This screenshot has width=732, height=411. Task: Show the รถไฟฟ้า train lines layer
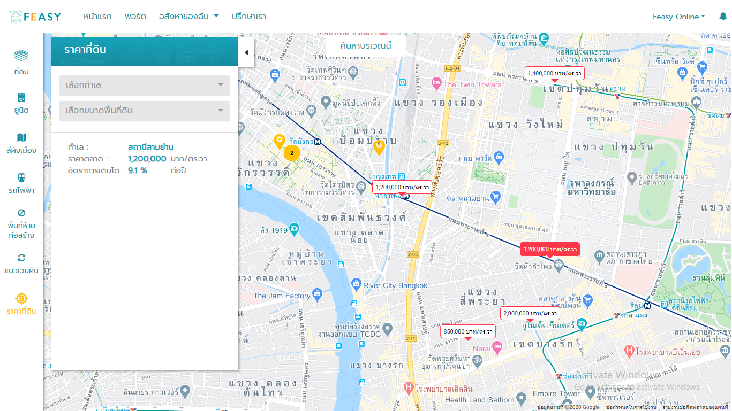click(x=21, y=183)
